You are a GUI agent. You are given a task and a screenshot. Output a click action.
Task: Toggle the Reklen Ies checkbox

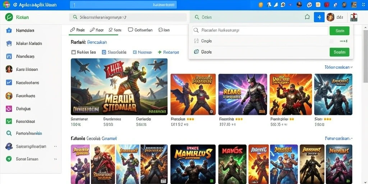(x=73, y=52)
